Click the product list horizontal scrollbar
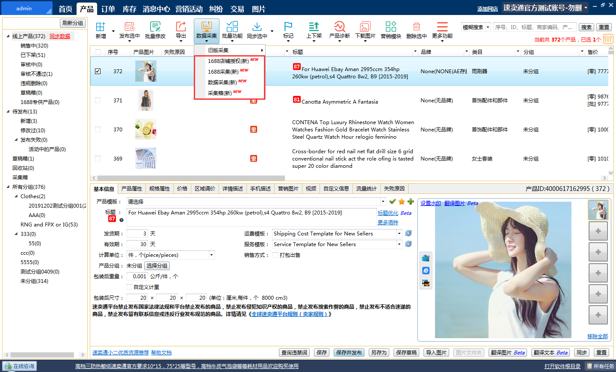 tap(191, 178)
